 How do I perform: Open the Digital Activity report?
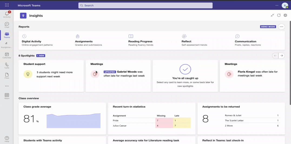[32, 42]
